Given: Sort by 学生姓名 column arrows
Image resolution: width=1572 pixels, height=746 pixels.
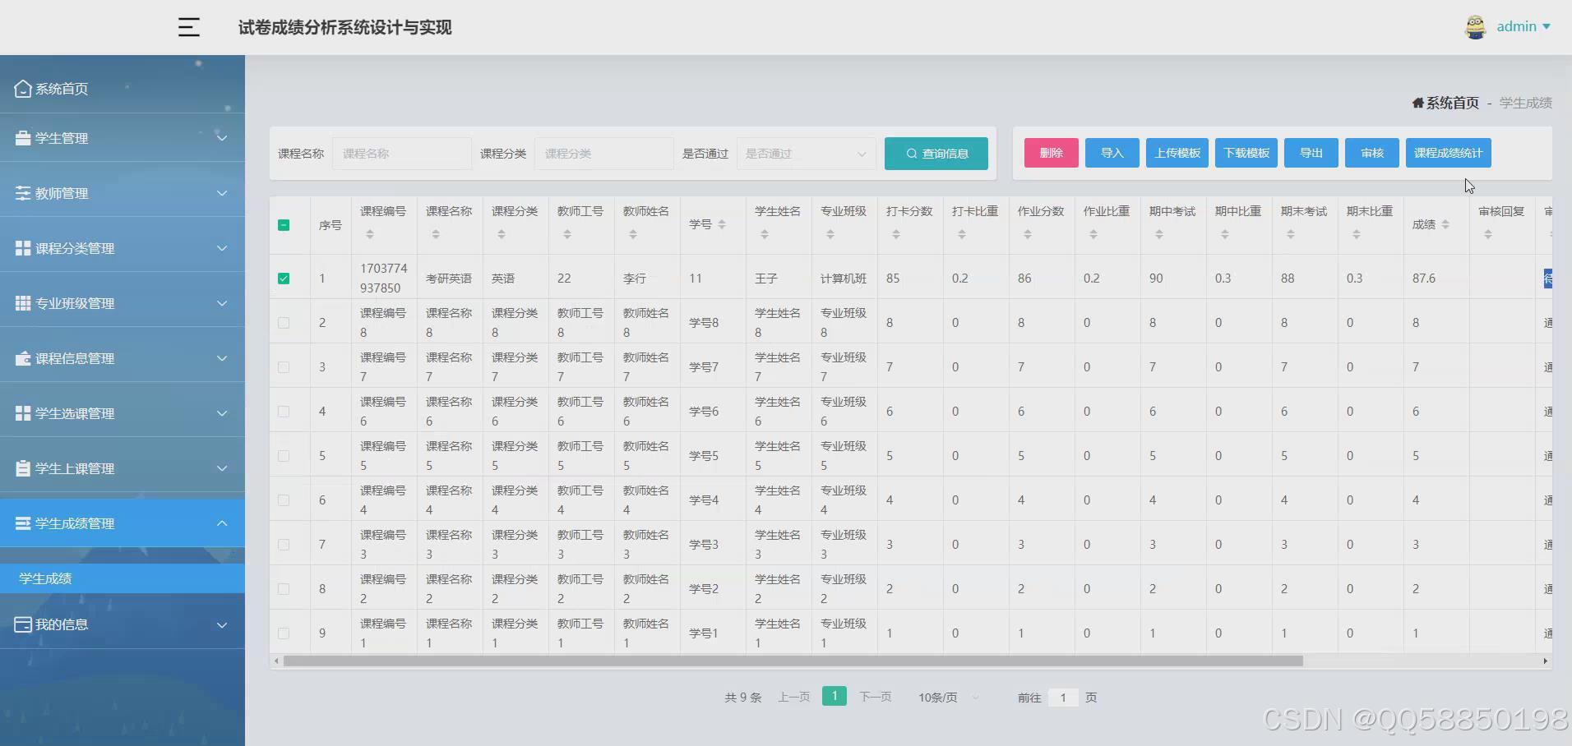Looking at the screenshot, I should click(x=765, y=234).
